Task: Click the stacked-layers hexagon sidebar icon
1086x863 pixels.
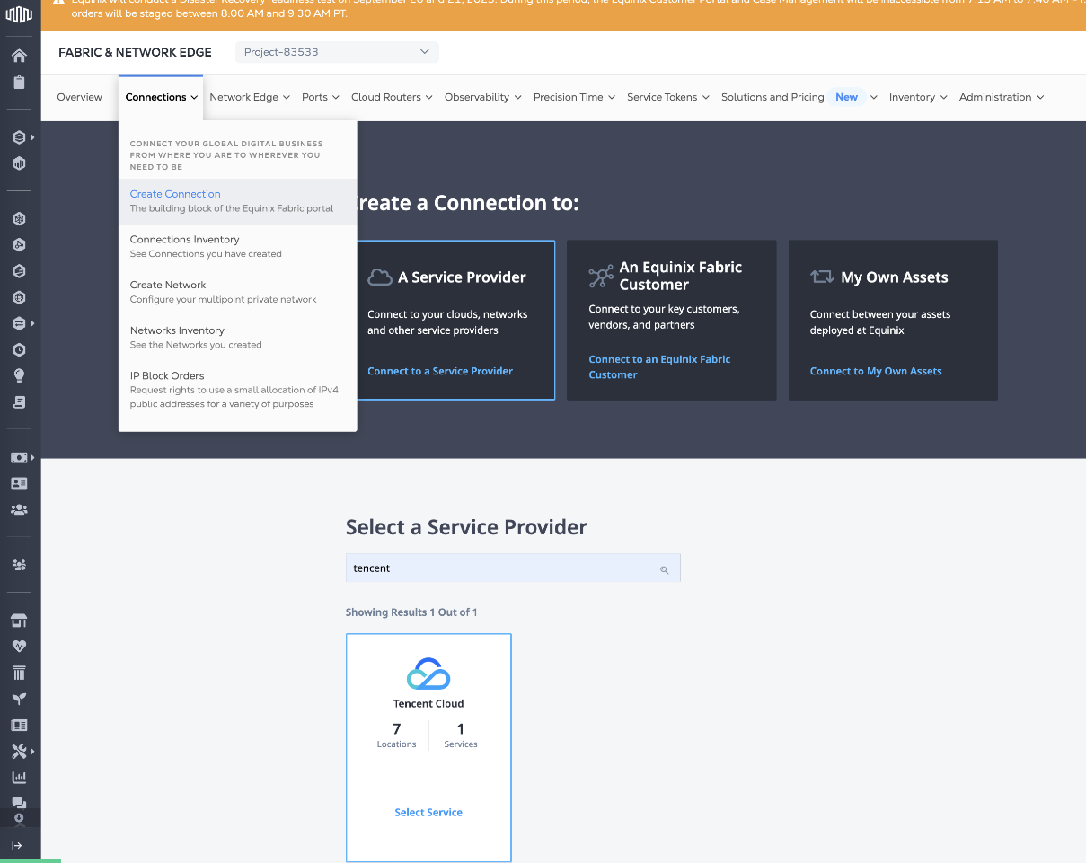Action: coord(19,137)
